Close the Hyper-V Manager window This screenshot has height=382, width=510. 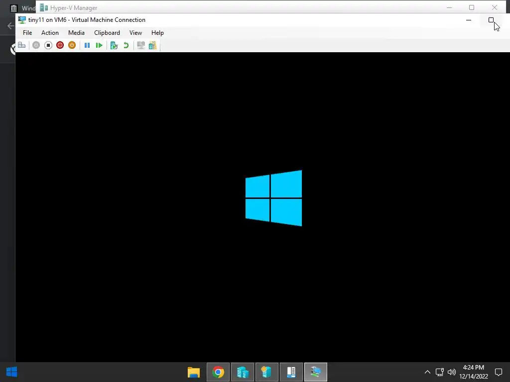point(495,7)
